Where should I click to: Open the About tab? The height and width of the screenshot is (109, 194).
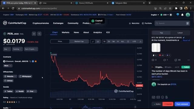click(86, 32)
